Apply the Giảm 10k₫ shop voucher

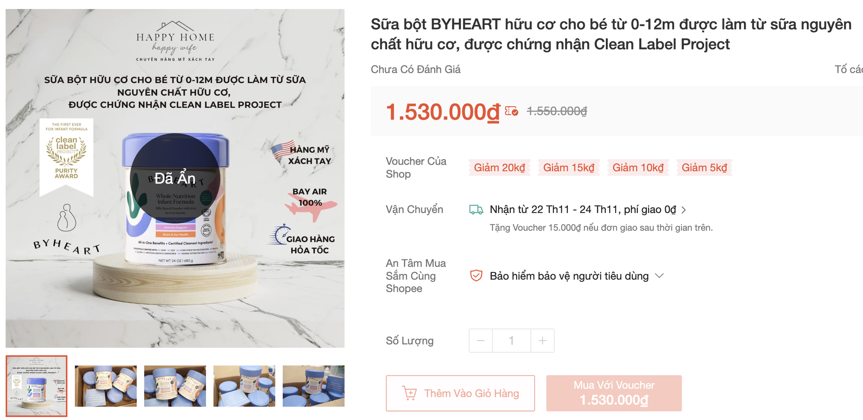point(637,167)
